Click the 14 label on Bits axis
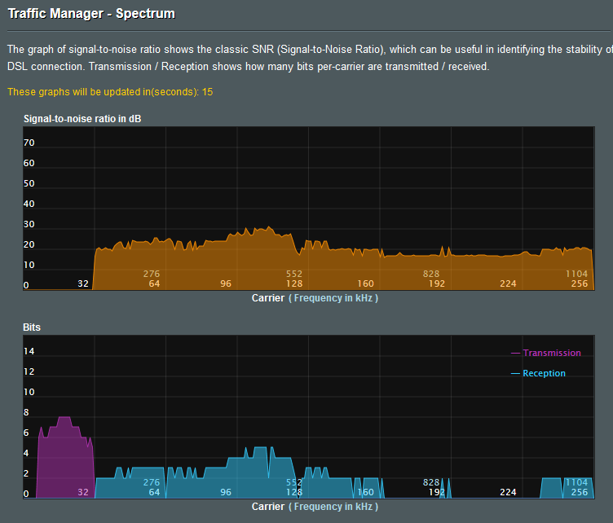 [29, 351]
